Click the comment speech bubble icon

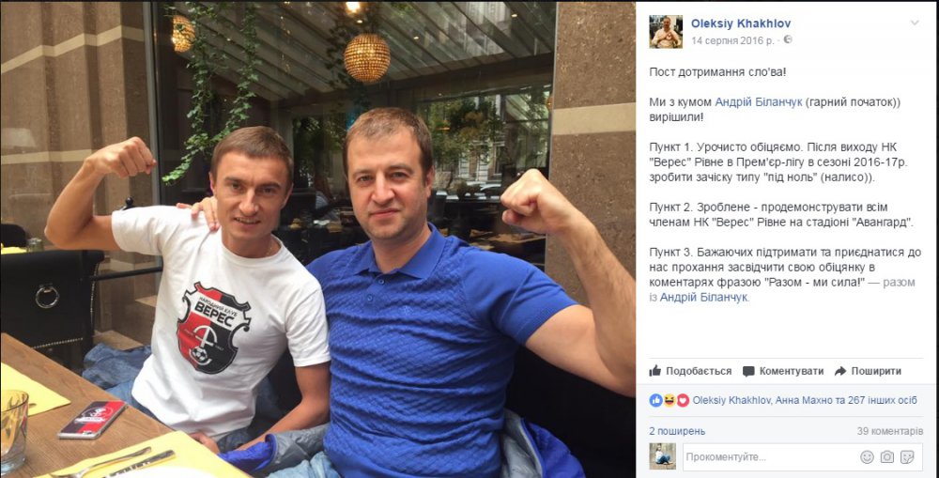748,371
